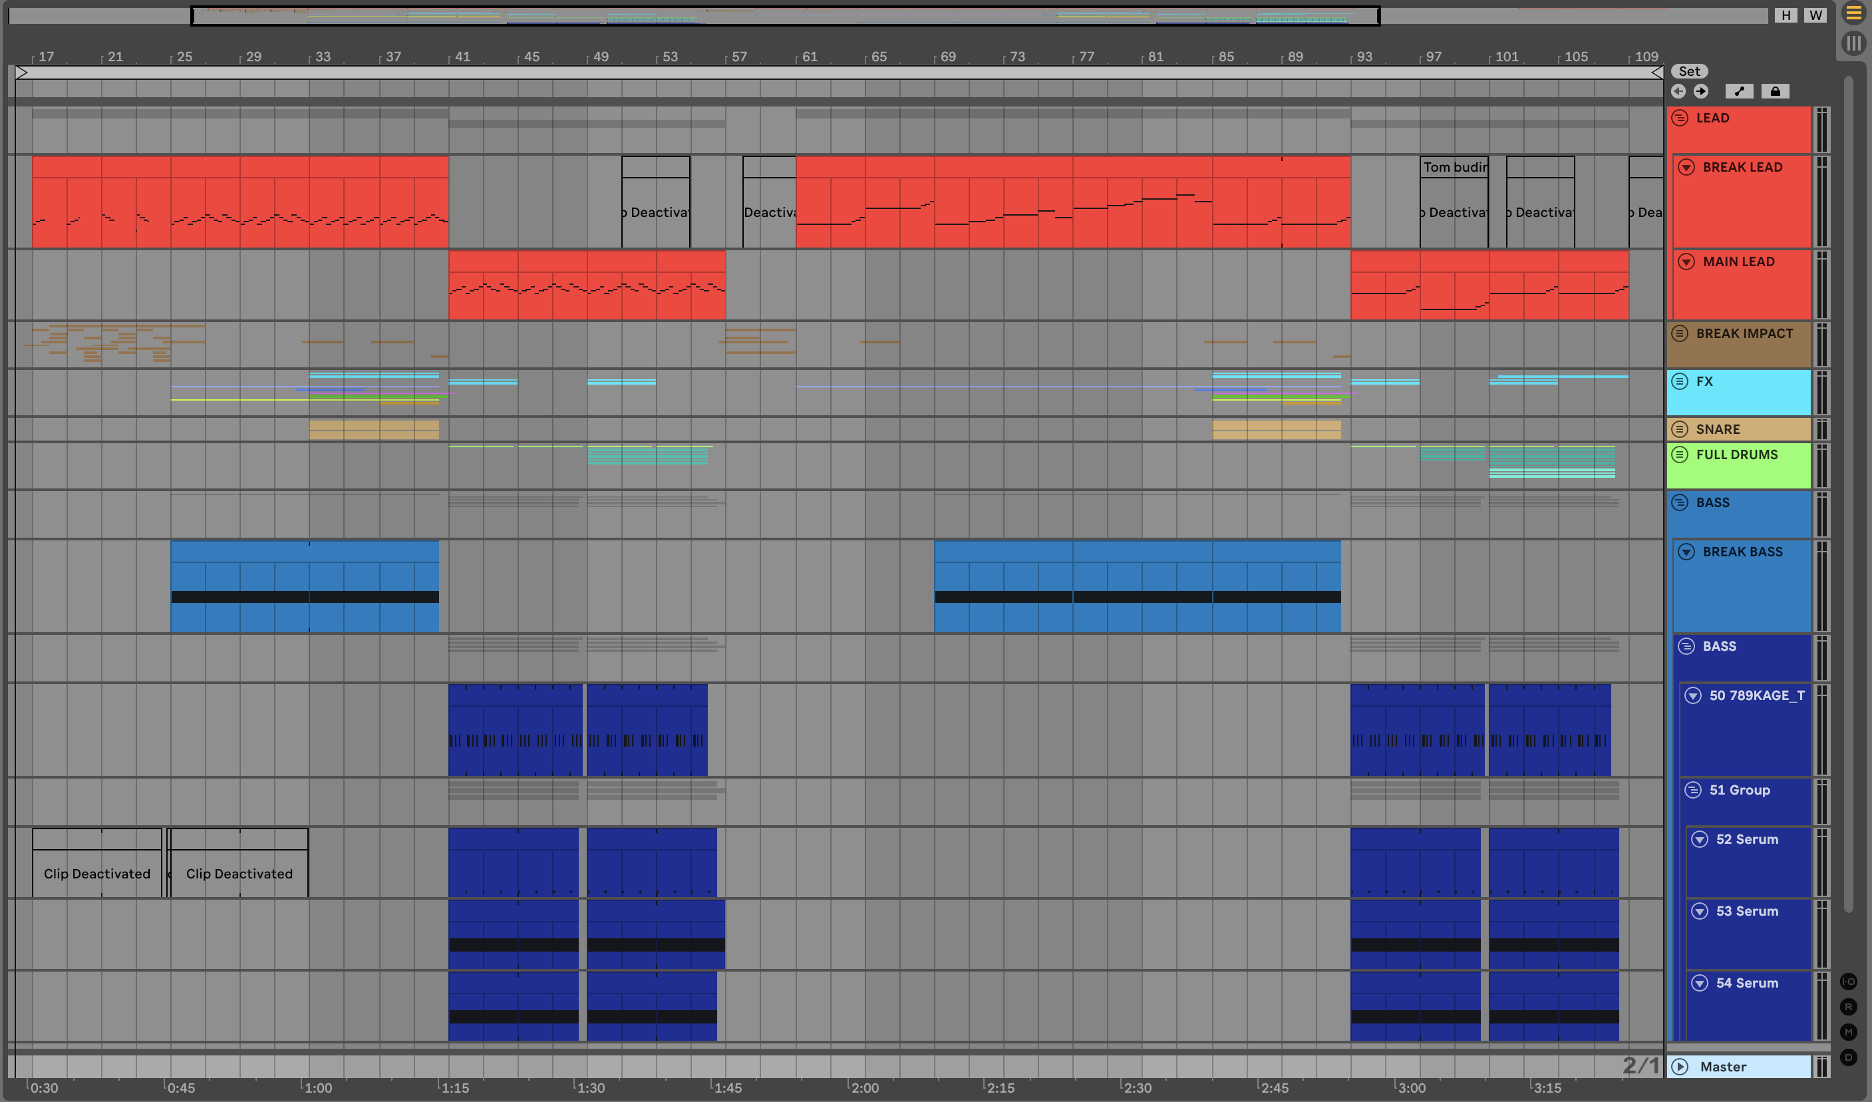
Task: Unfold the Master track
Action: (1680, 1067)
